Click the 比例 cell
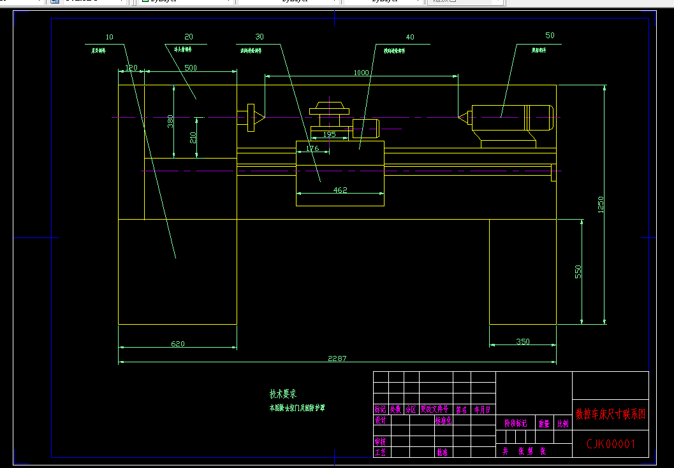Viewport: 674px width, 468px height. point(563,424)
